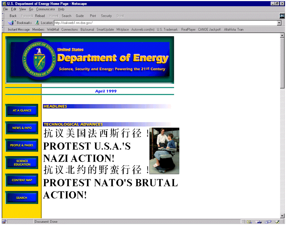The image size is (287, 226).
Task: Click the security lock icon in status bar
Action: (4, 222)
